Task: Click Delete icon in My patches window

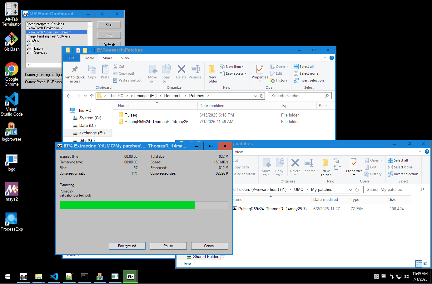Action: [295, 166]
